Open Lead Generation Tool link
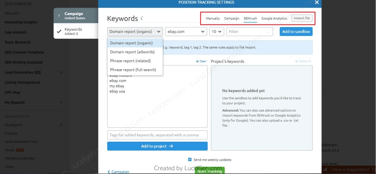Viewport: 376px width, 174px height. [x=21, y=142]
